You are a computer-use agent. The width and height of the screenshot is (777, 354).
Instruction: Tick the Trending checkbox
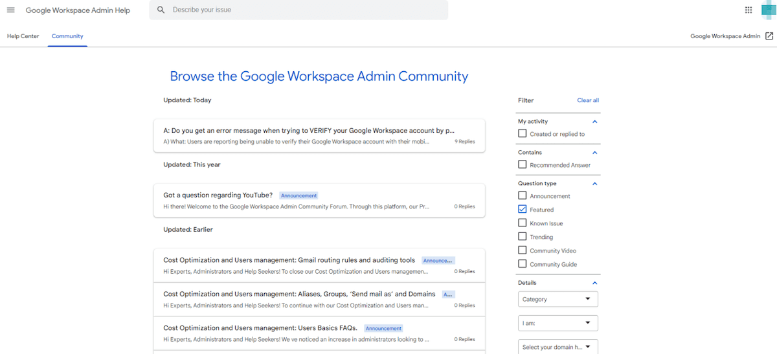pyautogui.click(x=523, y=236)
